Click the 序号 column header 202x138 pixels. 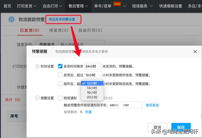tap(14, 116)
